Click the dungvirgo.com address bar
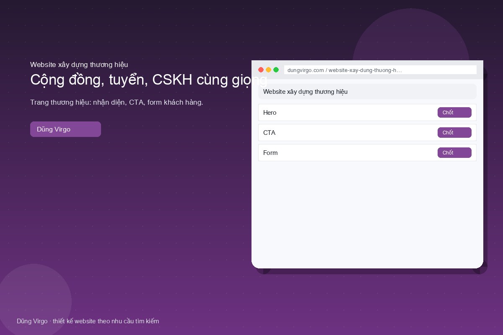This screenshot has width=503, height=335. tap(380, 70)
